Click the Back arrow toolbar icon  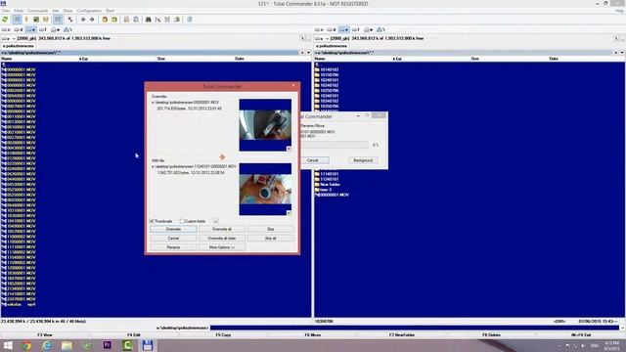pyautogui.click(x=83, y=20)
